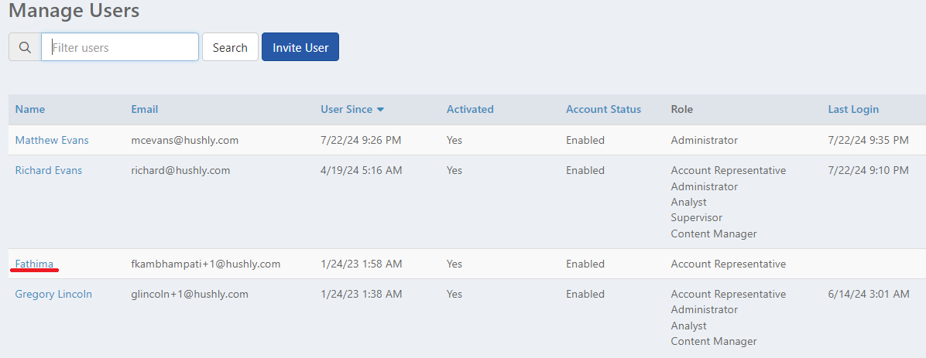Open Richard Evans user profile
This screenshot has height=358, width=926.
pos(49,170)
